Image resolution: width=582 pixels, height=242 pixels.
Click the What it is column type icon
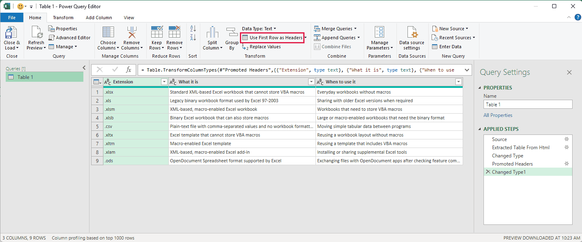coord(173,82)
